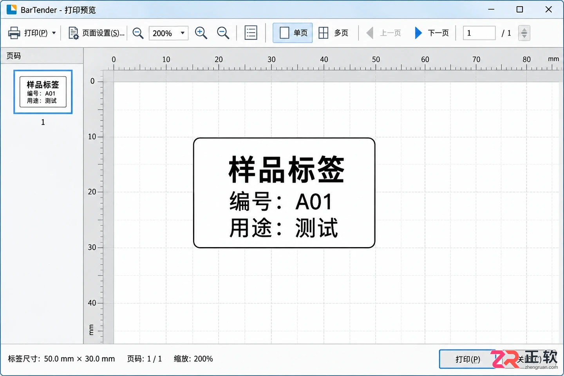The image size is (564, 376).
Task: Minimize the BarTender preview window
Action: (491, 9)
